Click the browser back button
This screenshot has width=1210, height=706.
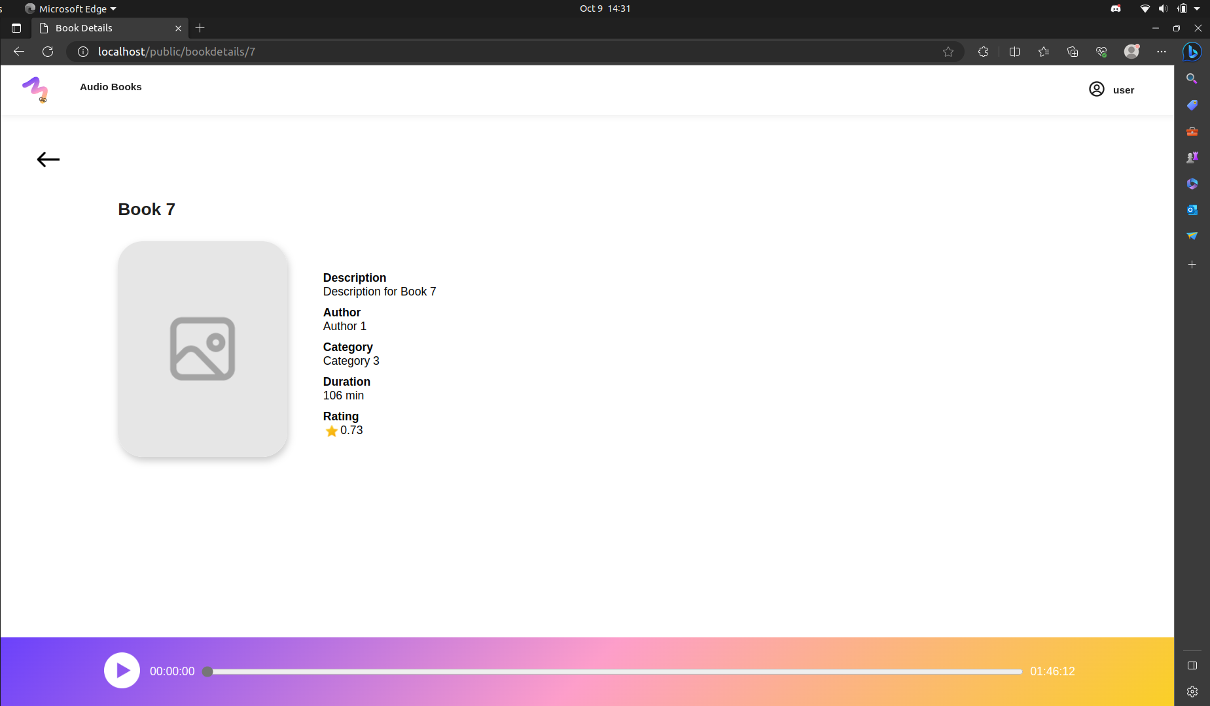point(19,52)
